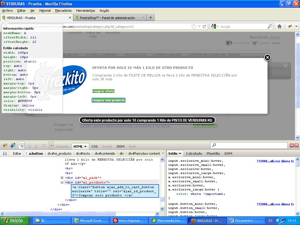This screenshot has height=225, width=300.
Task: Minimize the Firebug panel
Action: click(x=292, y=145)
